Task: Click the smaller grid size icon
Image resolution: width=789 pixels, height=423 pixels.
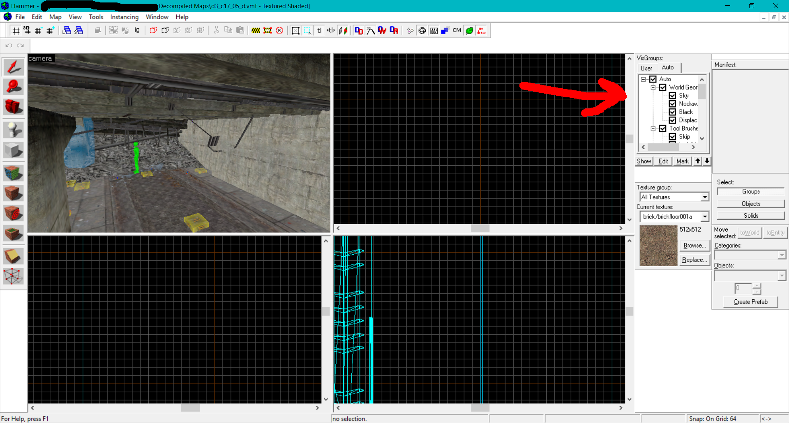Action: 39,30
